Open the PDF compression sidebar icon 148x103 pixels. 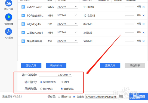click(x=9, y=31)
